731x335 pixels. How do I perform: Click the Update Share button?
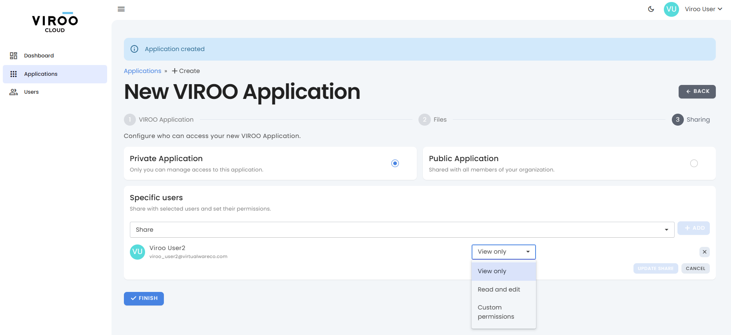655,268
